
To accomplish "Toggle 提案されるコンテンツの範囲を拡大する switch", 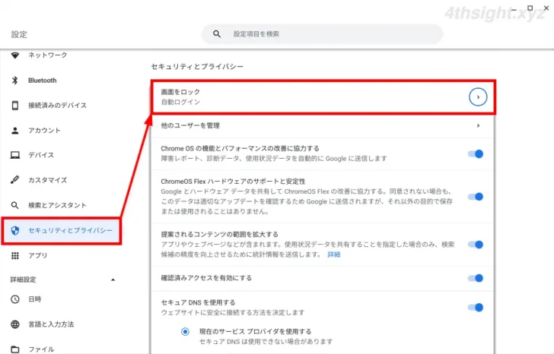I will [x=475, y=245].
